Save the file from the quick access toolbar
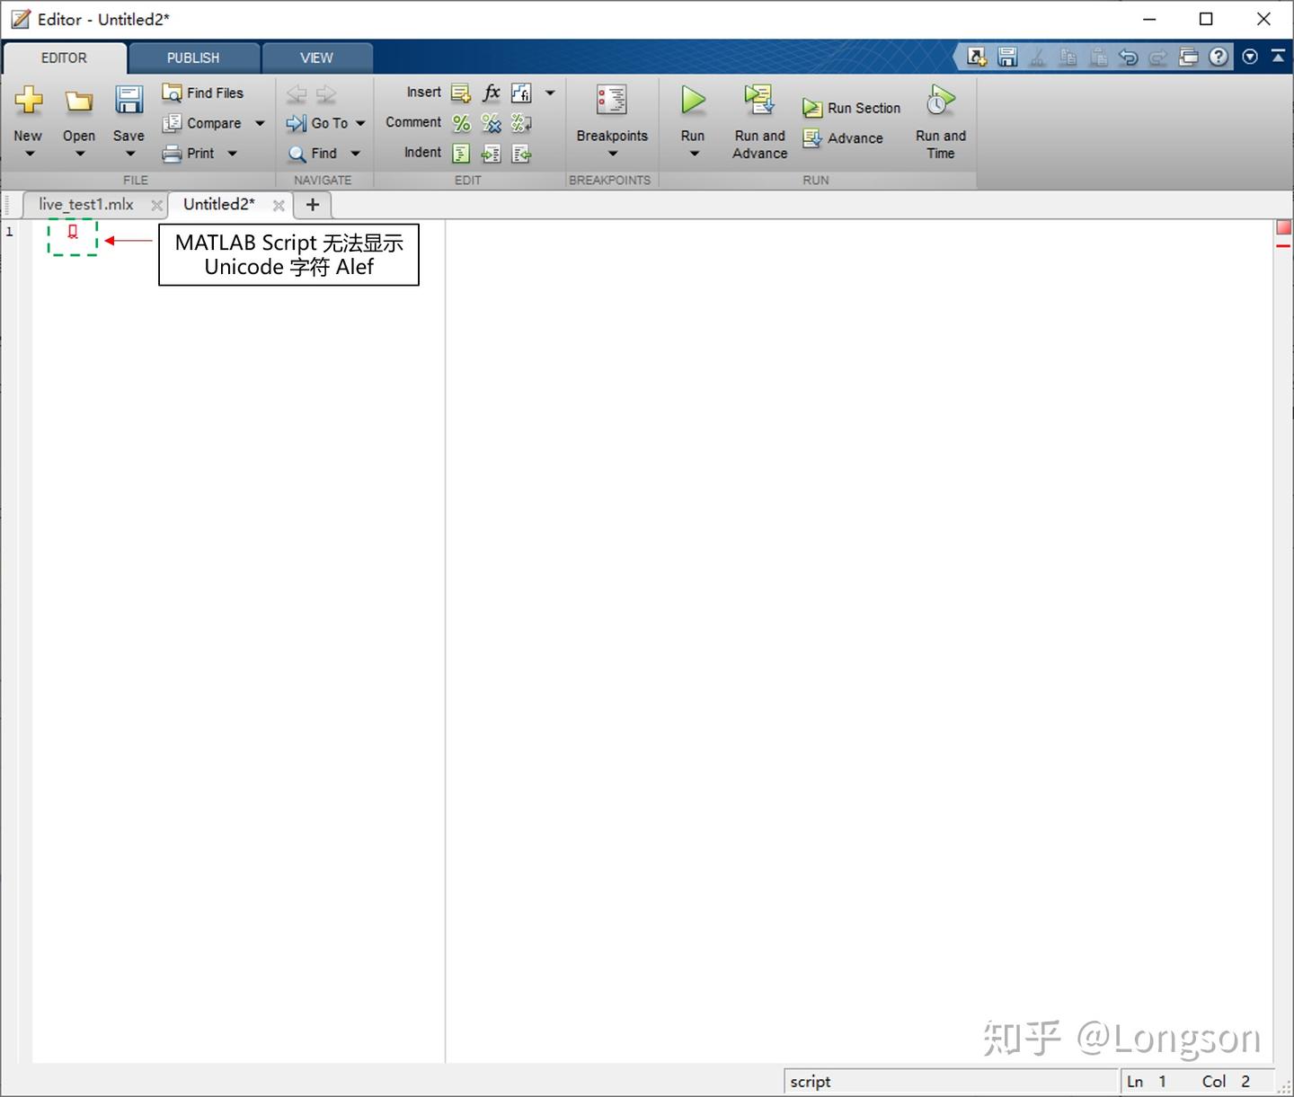The width and height of the screenshot is (1294, 1097). click(1006, 57)
